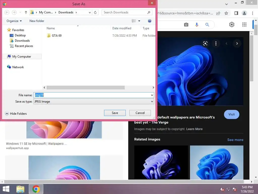Select Downloads in navigation pane
This screenshot has width=258, height=194.
coord(20,41)
